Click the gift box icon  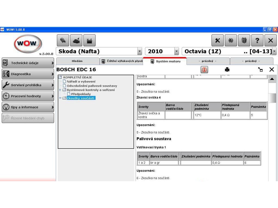coord(244,40)
